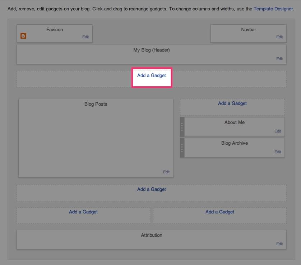Add a Gadget below the header
The width and height of the screenshot is (301, 265).
click(152, 76)
